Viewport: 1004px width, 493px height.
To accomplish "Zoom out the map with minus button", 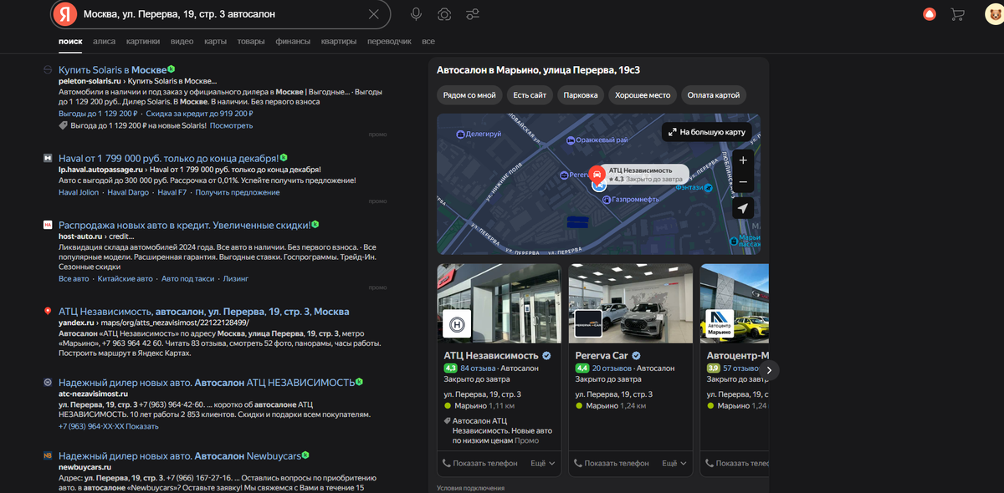I will click(743, 181).
